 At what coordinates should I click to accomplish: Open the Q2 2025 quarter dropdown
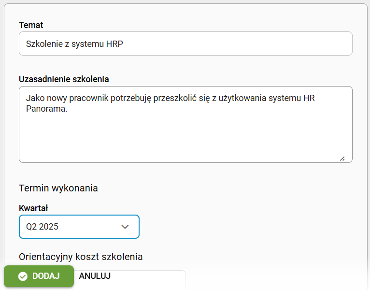coord(79,227)
